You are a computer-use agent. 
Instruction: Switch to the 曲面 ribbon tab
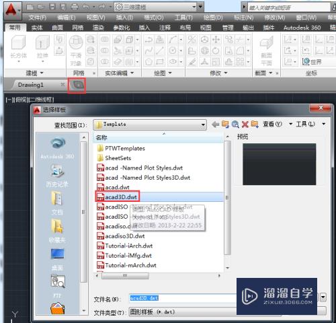(58, 28)
